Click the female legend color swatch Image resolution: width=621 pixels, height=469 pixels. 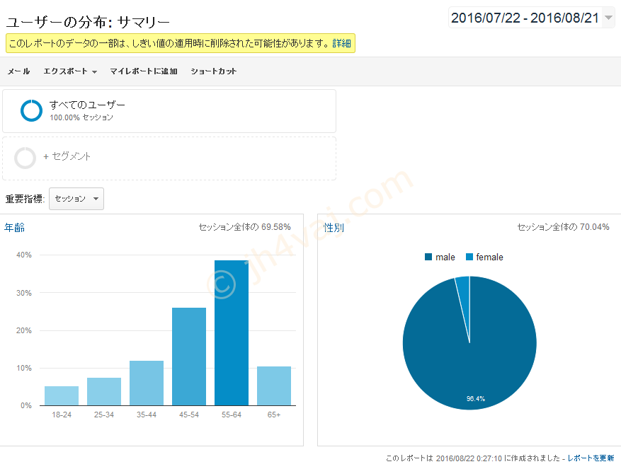469,257
